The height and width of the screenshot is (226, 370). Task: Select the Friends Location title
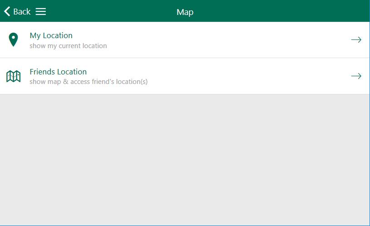tap(58, 72)
